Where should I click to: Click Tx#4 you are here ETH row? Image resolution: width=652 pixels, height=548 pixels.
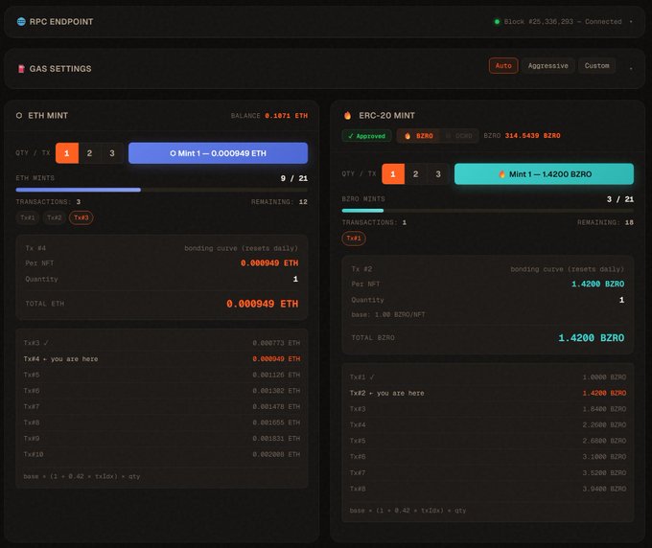tap(162, 358)
